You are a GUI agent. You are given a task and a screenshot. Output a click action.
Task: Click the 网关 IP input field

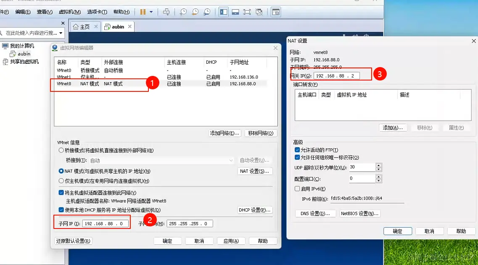(x=337, y=76)
